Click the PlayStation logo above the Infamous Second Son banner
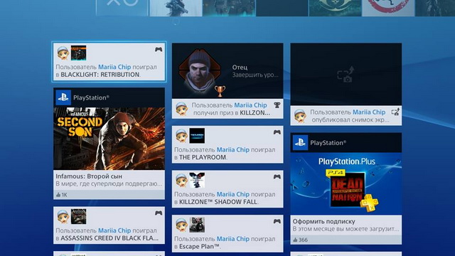Viewport: 455px width, 256px height. point(63,97)
